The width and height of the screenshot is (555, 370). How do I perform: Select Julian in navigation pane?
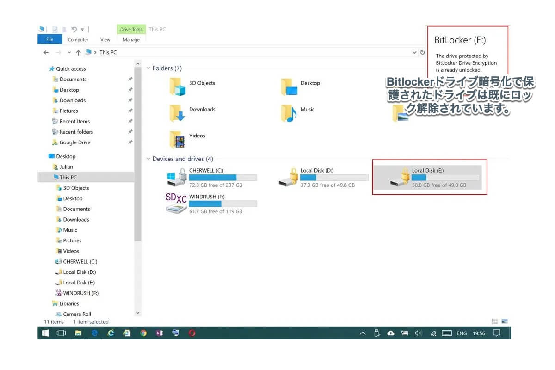tap(66, 167)
